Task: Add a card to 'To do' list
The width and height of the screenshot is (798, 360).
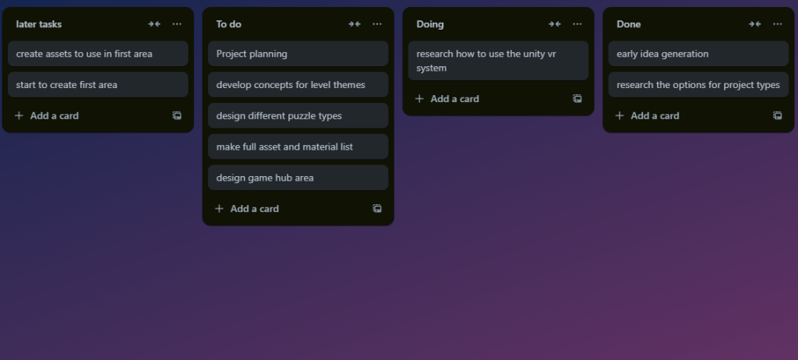Action: (254, 209)
